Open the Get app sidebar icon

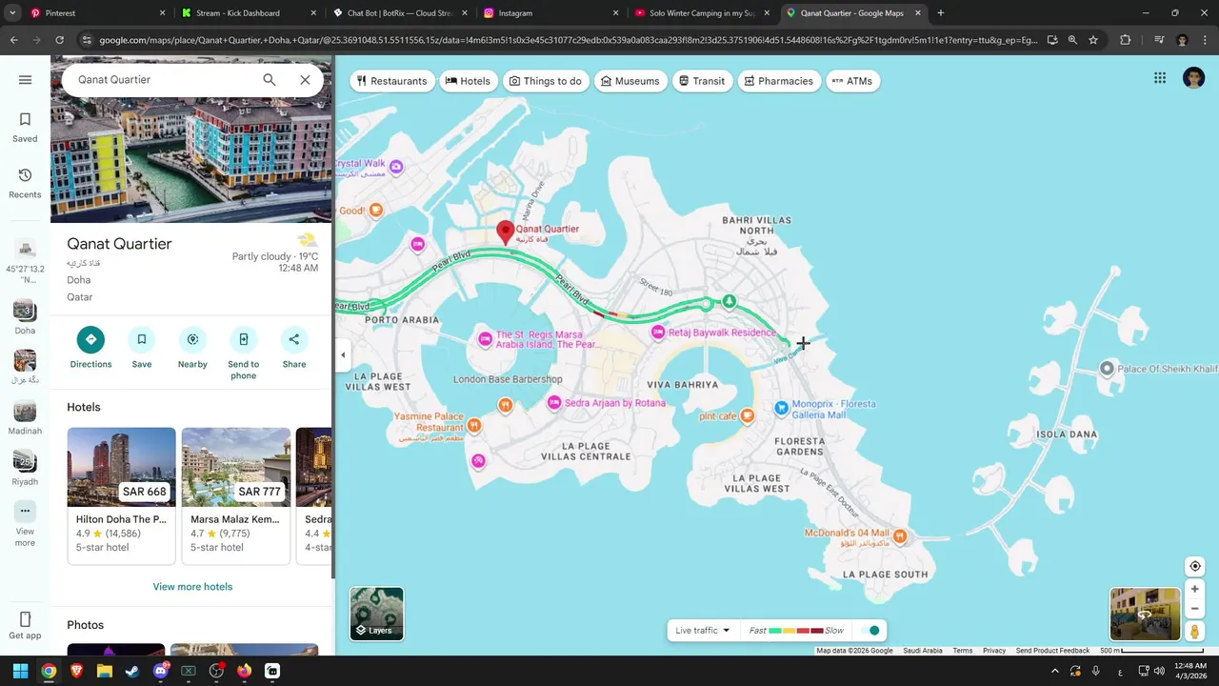point(25,626)
